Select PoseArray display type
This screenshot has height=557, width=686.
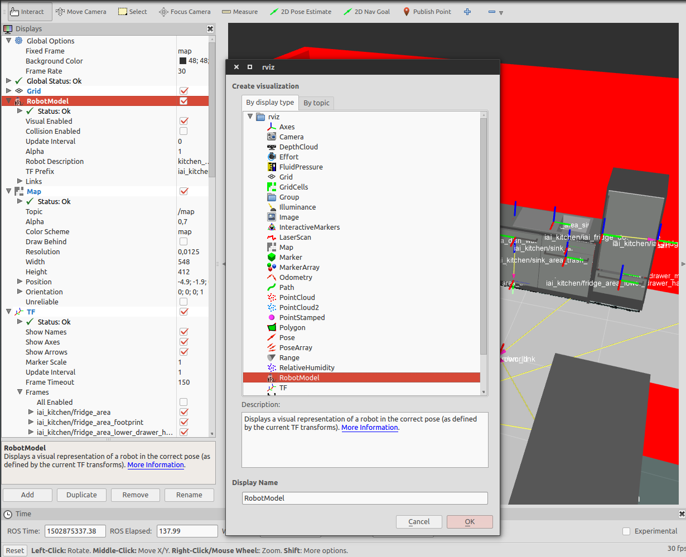coord(296,347)
